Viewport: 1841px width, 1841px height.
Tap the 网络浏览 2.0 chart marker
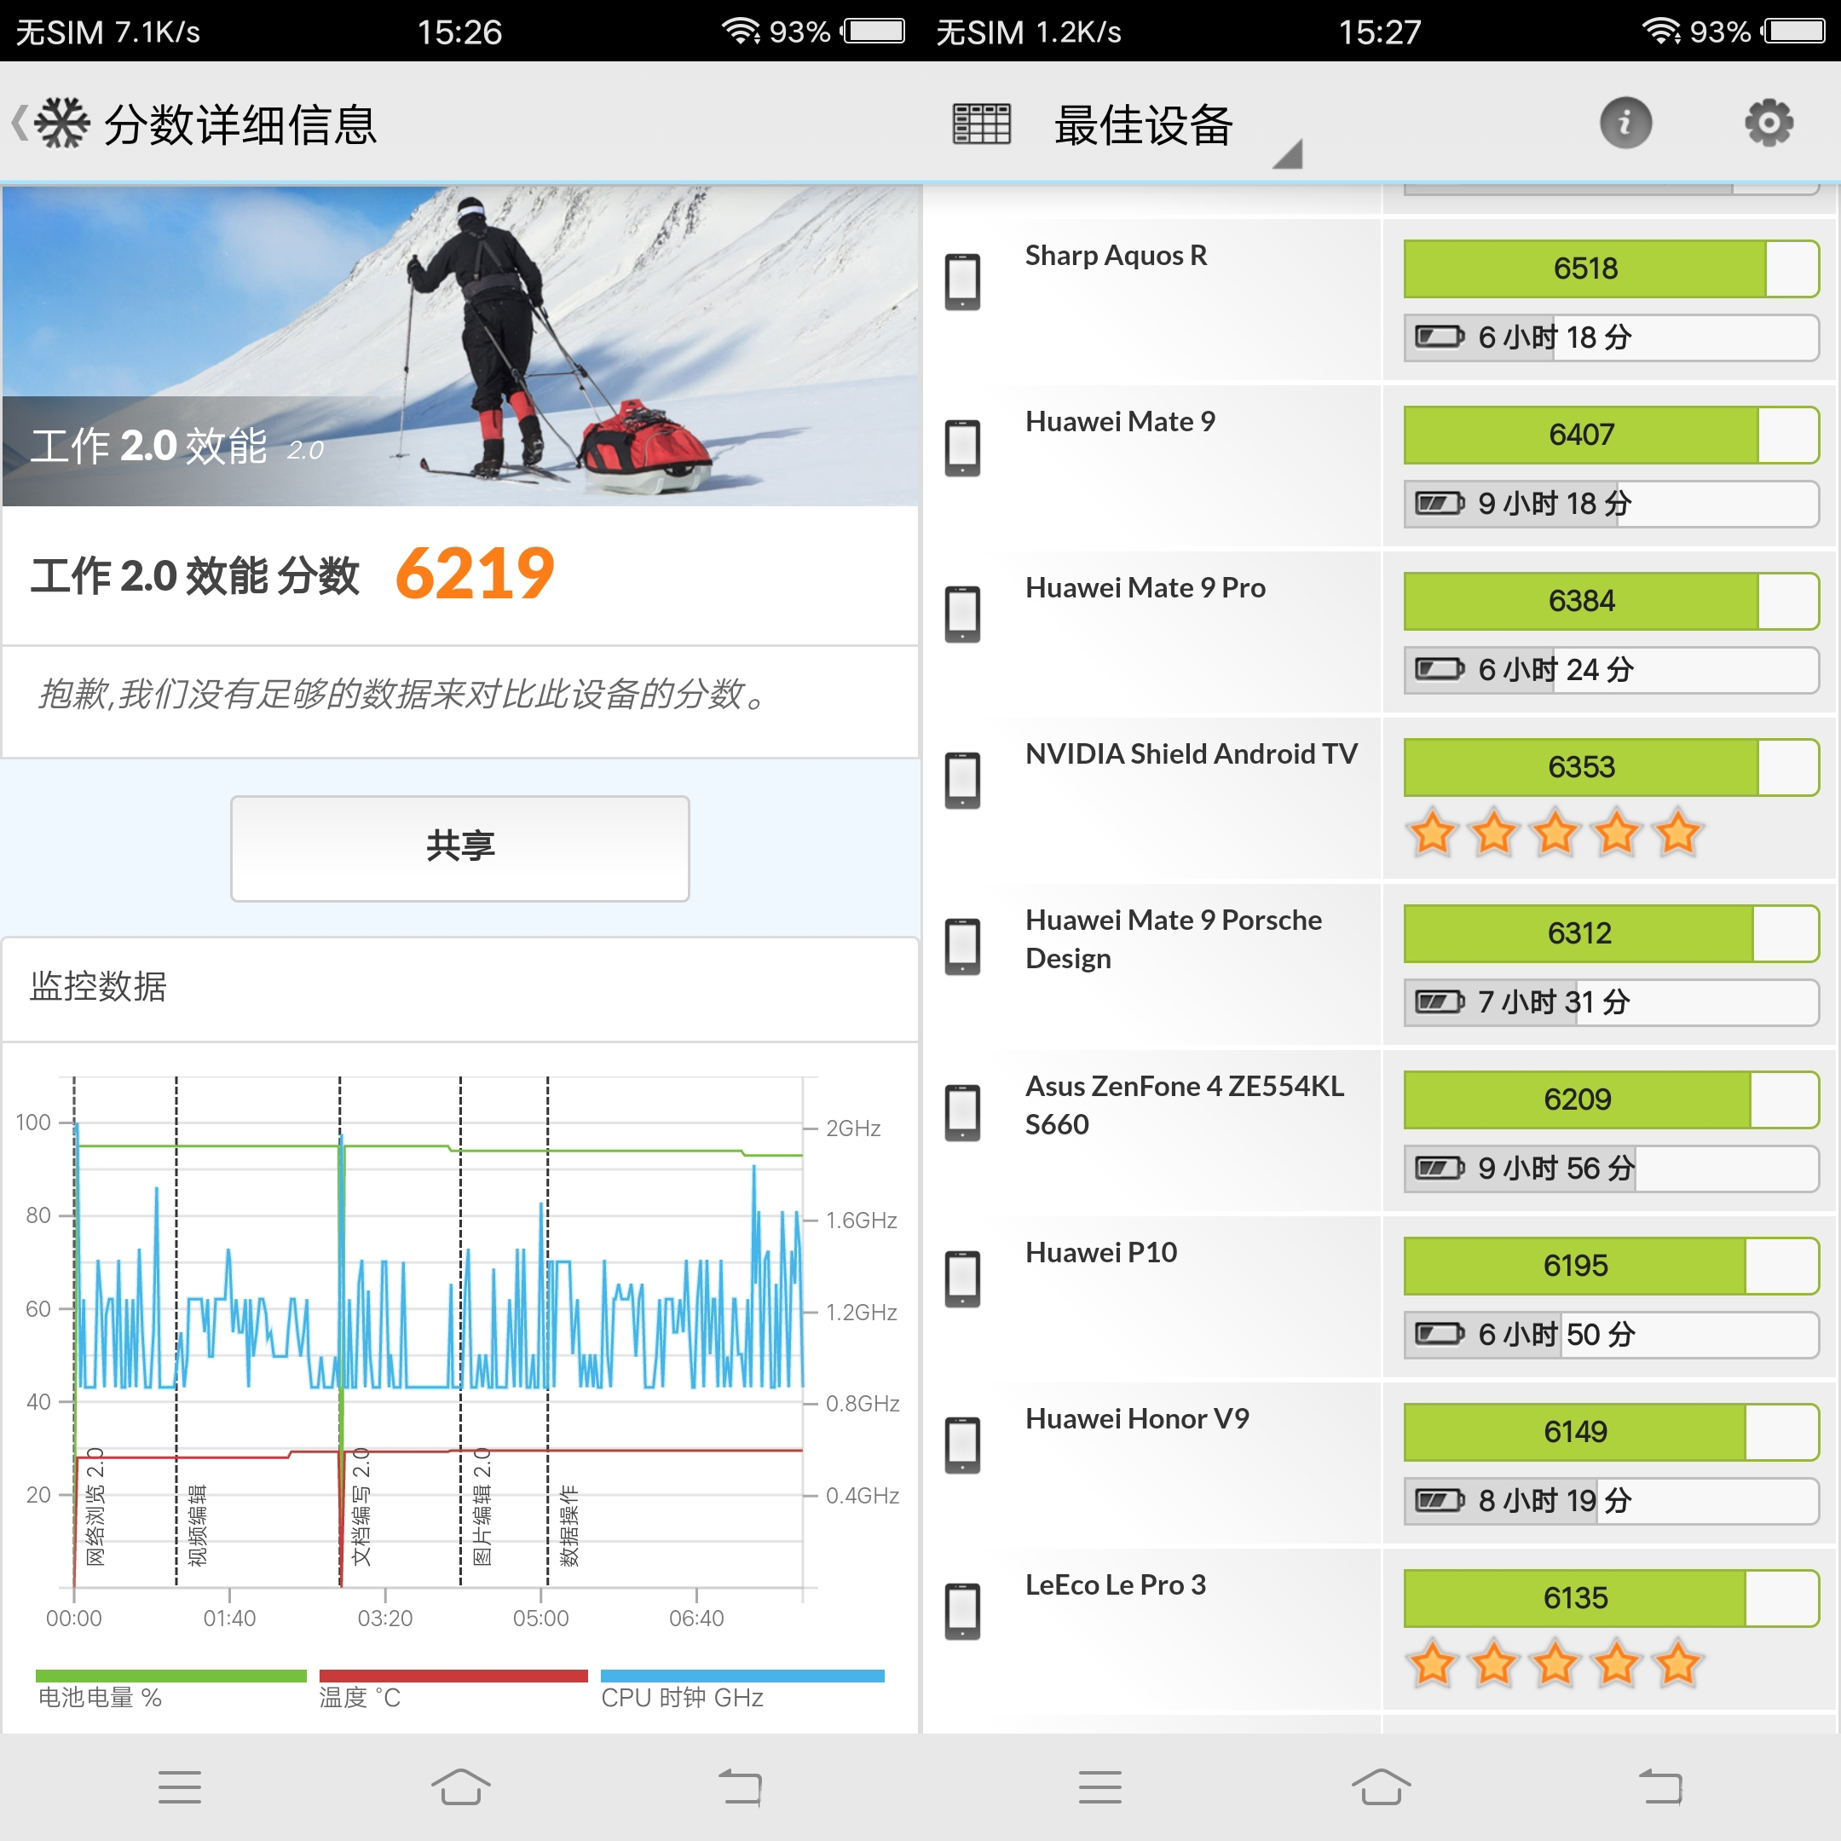(x=95, y=1507)
